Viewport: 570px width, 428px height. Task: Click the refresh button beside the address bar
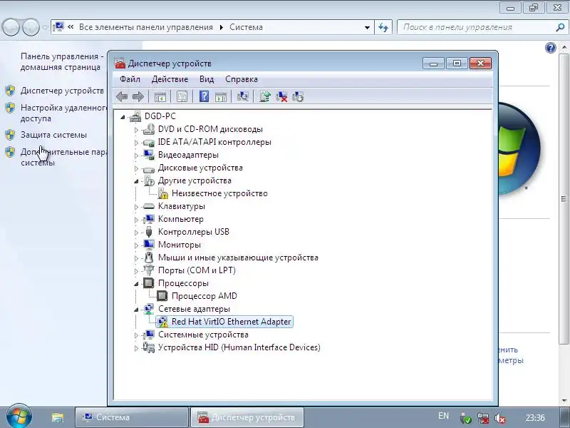(x=383, y=27)
